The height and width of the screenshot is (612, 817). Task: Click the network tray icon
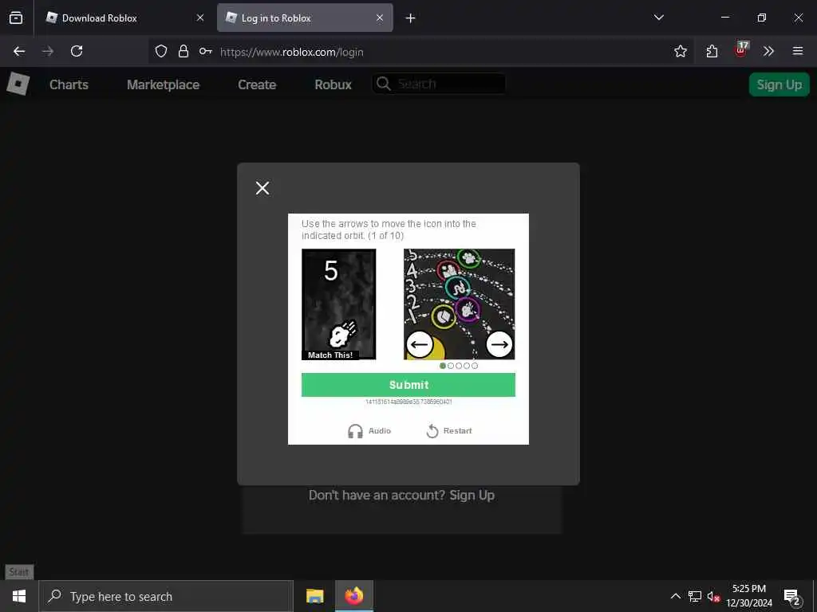click(x=695, y=596)
